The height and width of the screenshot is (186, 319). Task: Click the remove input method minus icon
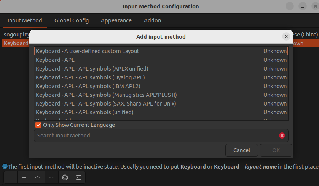[24, 177]
